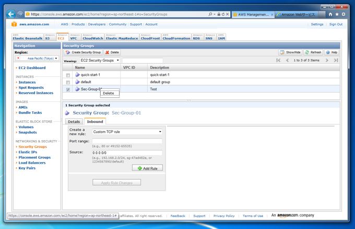Click the quick-start-1 security group icon
This screenshot has width=355, height=229.
coord(77,75)
